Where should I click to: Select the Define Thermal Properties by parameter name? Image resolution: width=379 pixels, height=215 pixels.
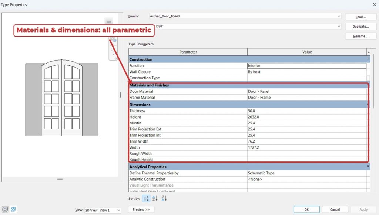(154, 173)
